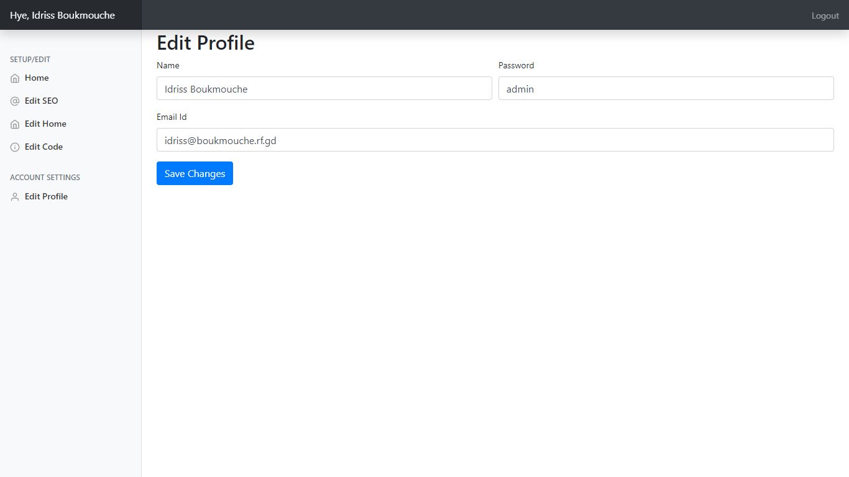Click the info circle icon beside Edit Code
The height and width of the screenshot is (477, 849).
coord(15,147)
